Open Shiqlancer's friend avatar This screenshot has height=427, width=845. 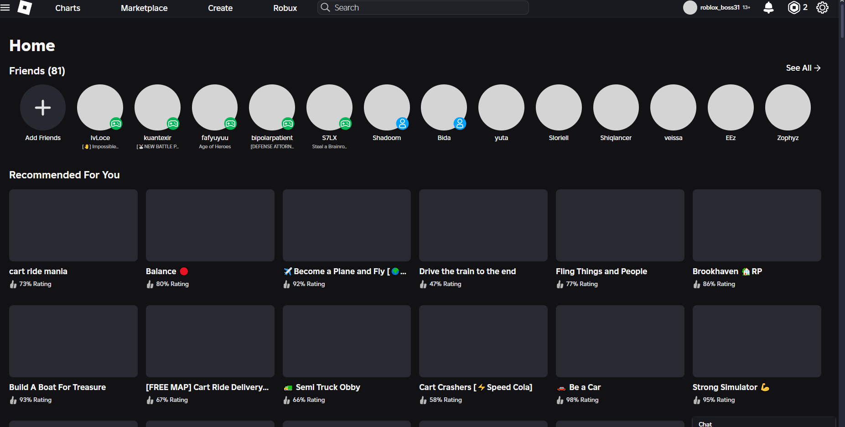pos(616,107)
